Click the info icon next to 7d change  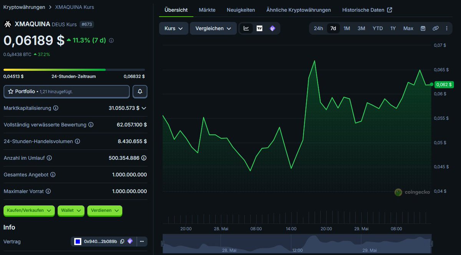pyautogui.click(x=111, y=40)
